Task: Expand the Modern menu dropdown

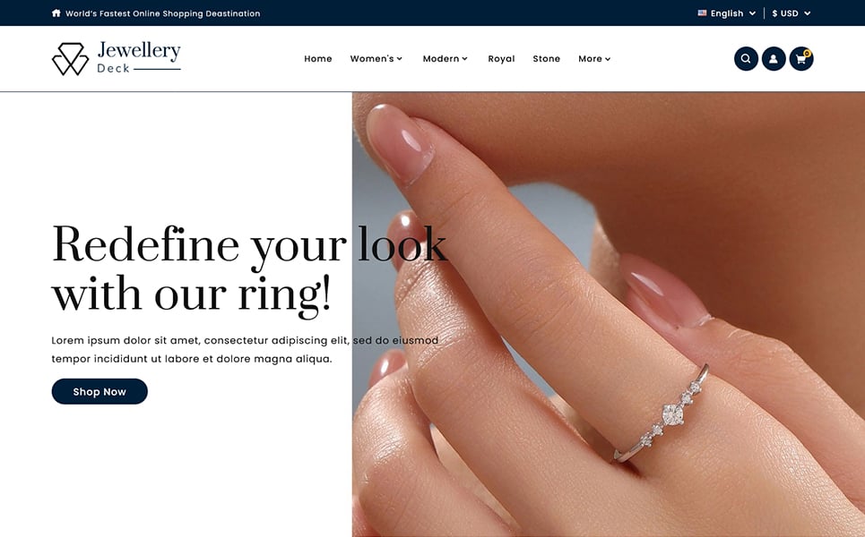Action: pos(445,59)
